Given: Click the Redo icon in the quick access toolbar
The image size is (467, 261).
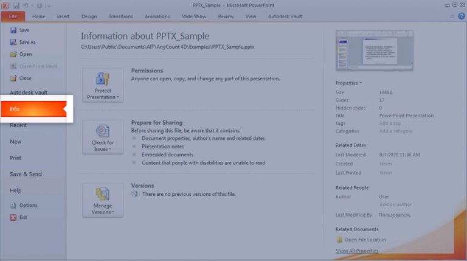Looking at the screenshot, I should click(40, 5).
